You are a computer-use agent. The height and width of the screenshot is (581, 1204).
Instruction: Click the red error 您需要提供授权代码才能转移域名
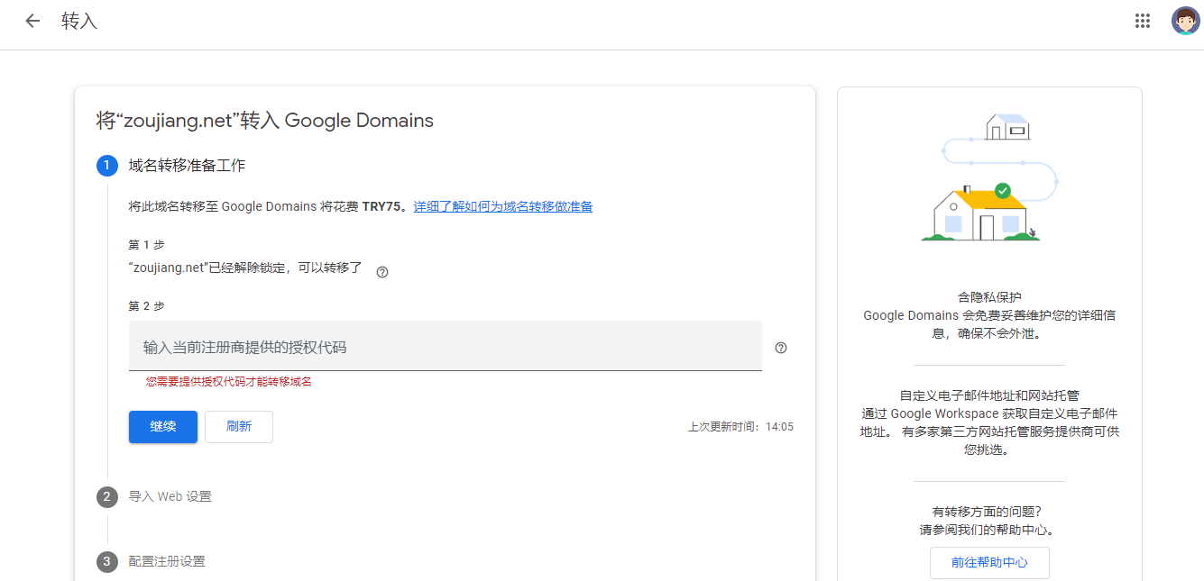(x=229, y=382)
